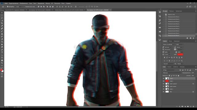Select the Crop tool
Viewport: 197px width, 110px height.
2,23
